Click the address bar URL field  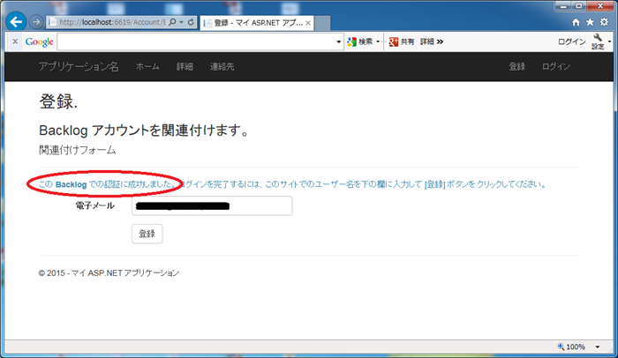point(107,22)
